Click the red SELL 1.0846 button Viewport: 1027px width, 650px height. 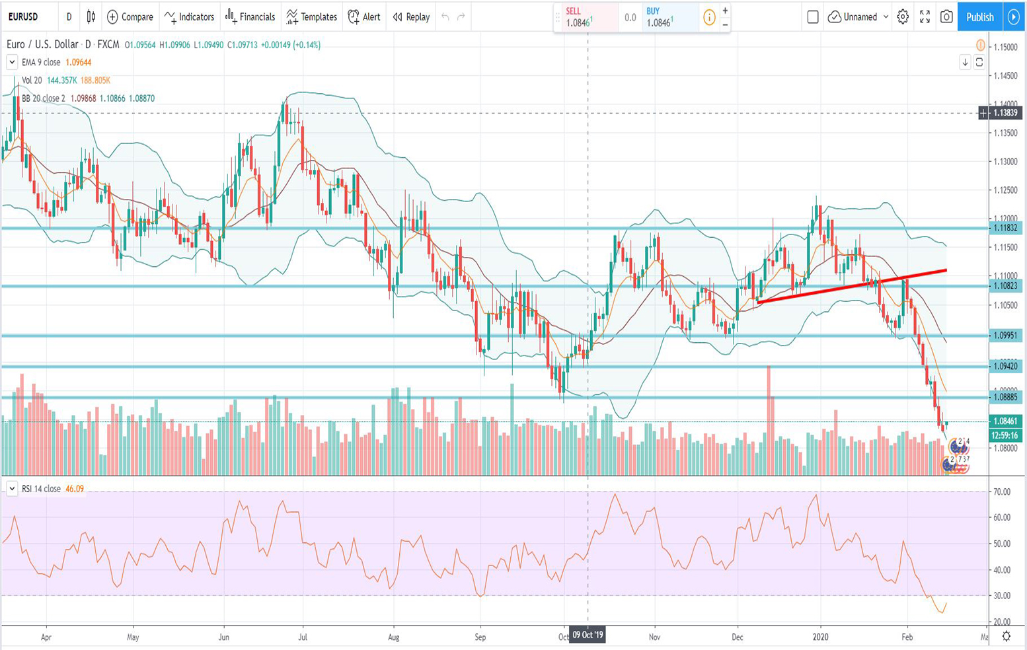tap(586, 18)
